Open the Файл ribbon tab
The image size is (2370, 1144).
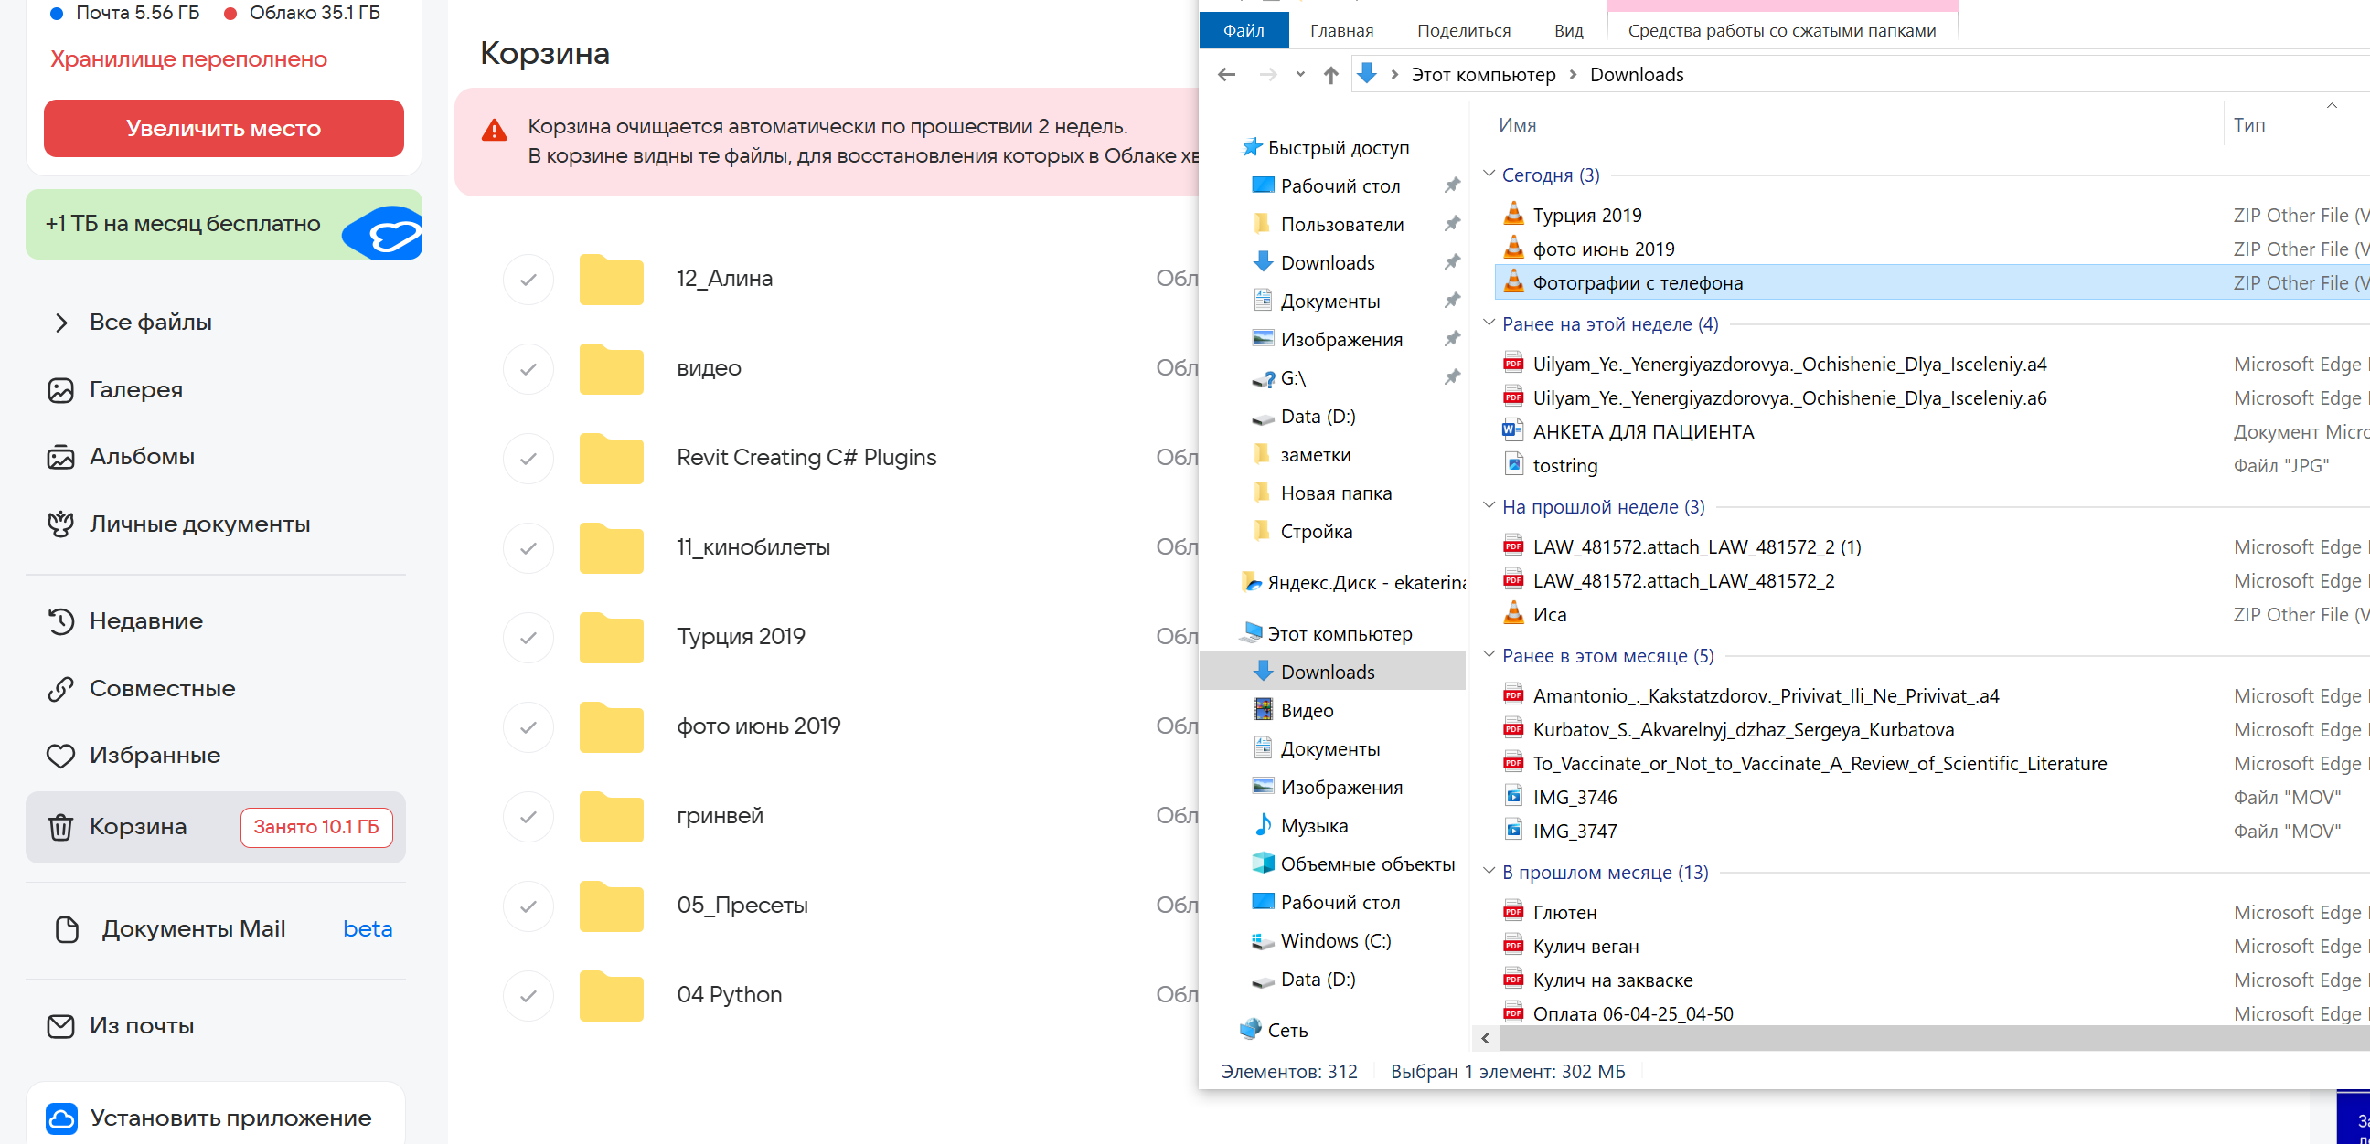click(x=1243, y=30)
